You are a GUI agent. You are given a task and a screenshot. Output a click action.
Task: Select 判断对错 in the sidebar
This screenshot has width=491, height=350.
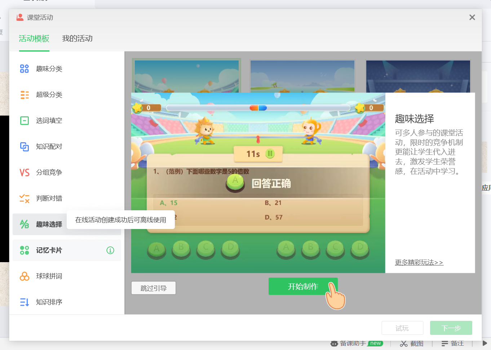coord(67,198)
